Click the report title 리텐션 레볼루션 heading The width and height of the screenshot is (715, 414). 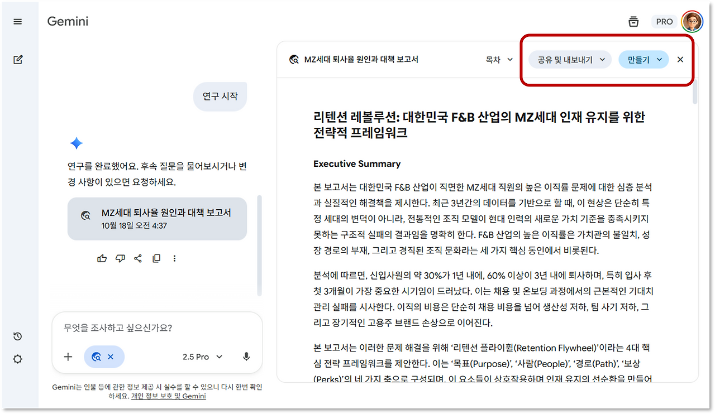[x=479, y=125]
